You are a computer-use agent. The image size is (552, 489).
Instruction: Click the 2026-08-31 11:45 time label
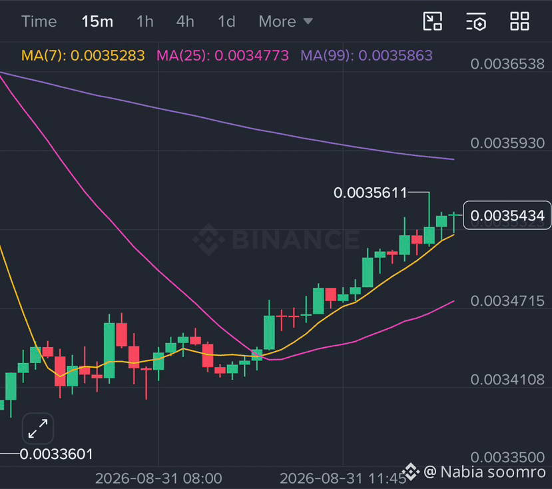tap(343, 478)
